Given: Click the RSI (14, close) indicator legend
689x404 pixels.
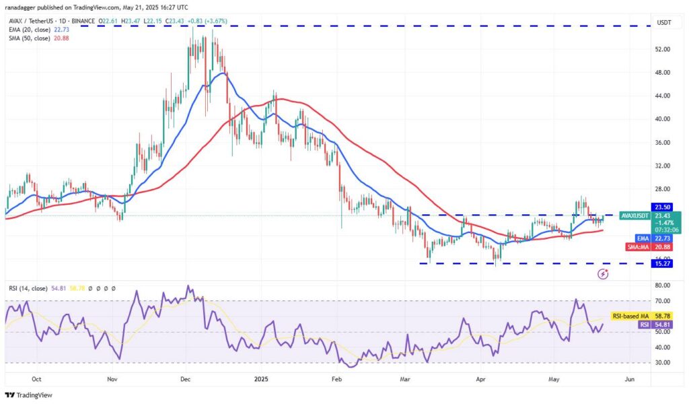Looking at the screenshot, I should [x=28, y=289].
